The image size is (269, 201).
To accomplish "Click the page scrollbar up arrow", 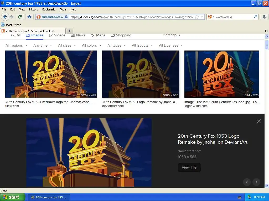I will [x=267, y=36].
